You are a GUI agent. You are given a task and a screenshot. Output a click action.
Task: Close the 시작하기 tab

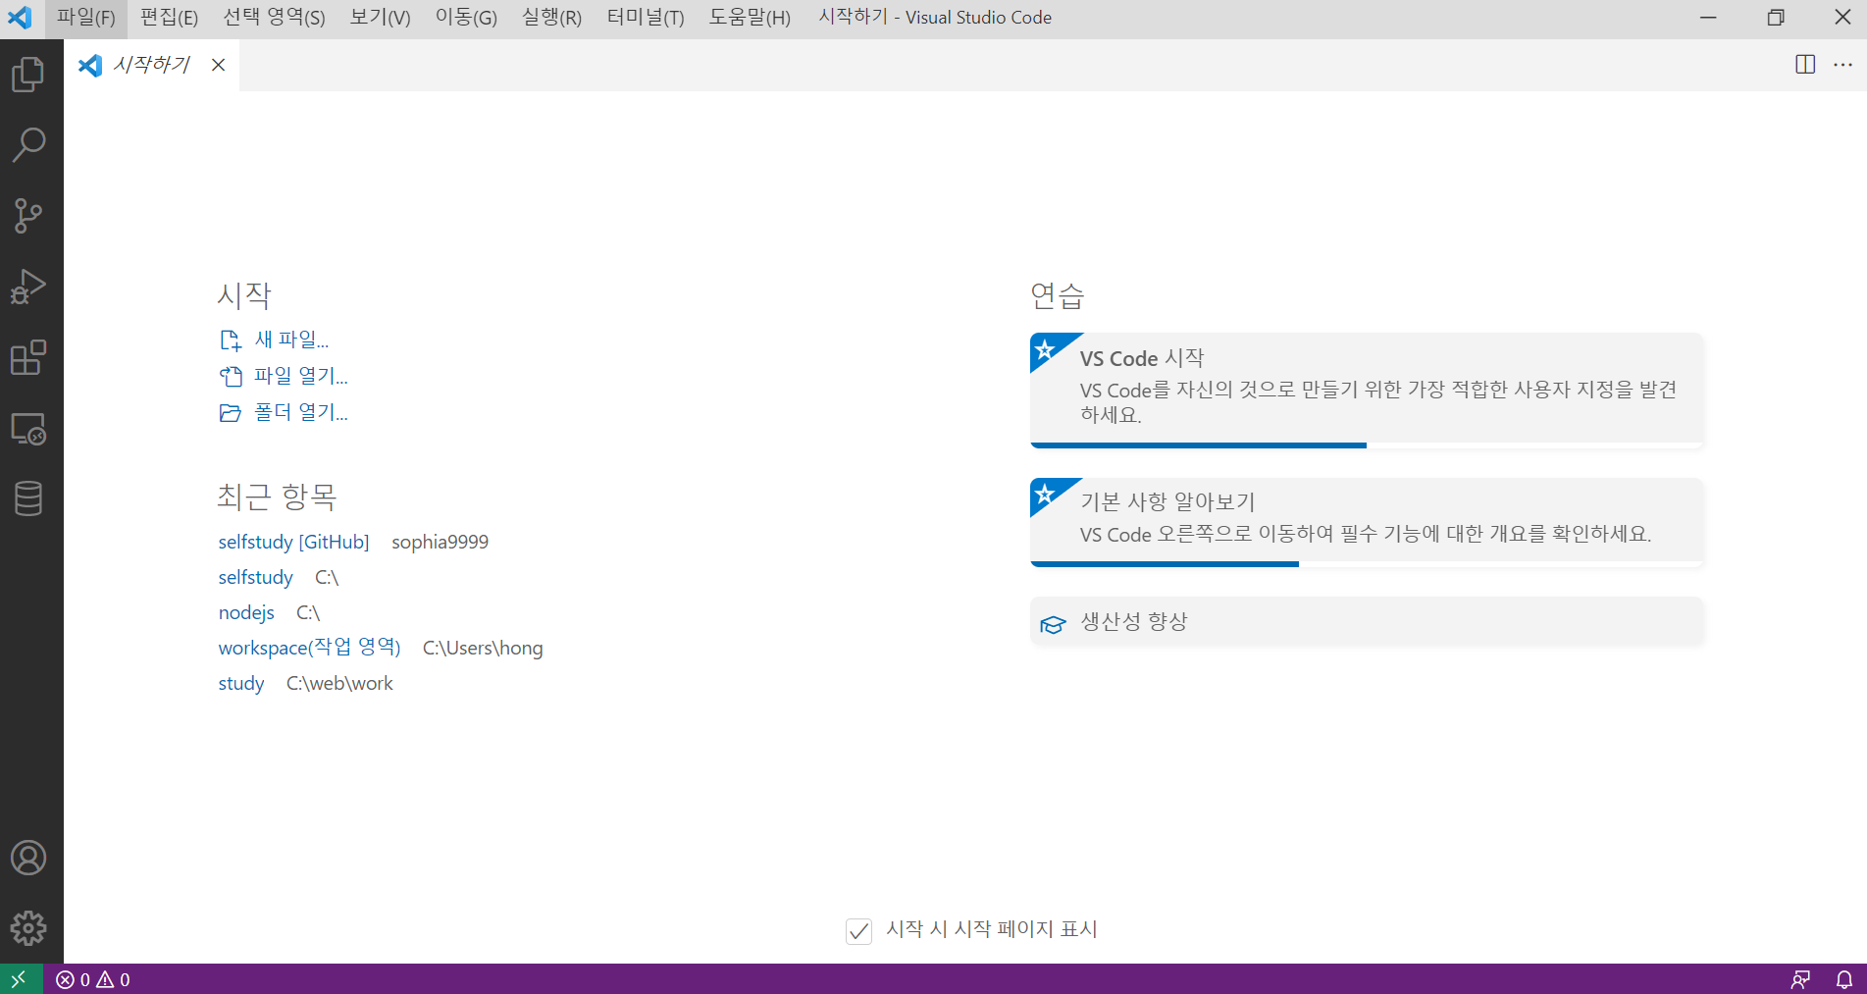pyautogui.click(x=218, y=65)
